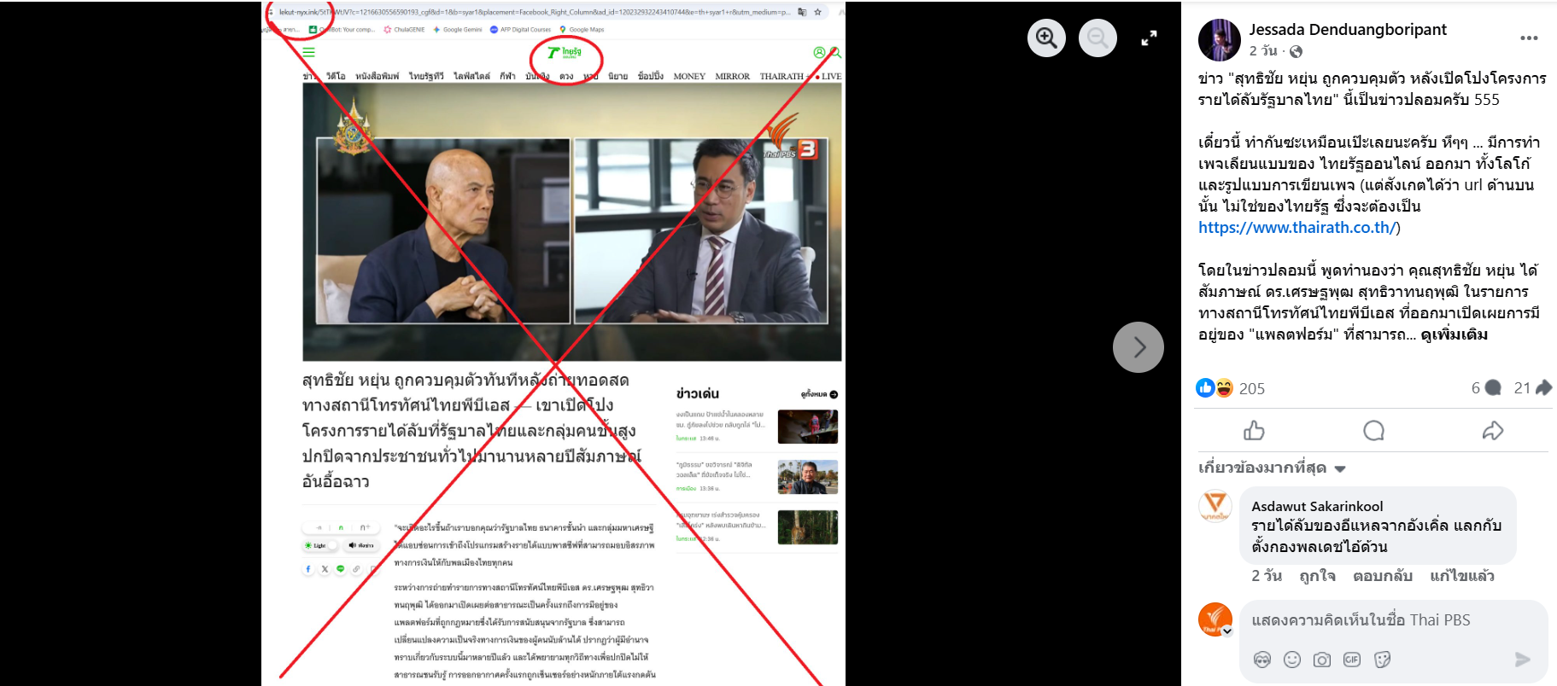Show the 6 comments count
This screenshot has width=1557, height=686.
click(x=1486, y=388)
